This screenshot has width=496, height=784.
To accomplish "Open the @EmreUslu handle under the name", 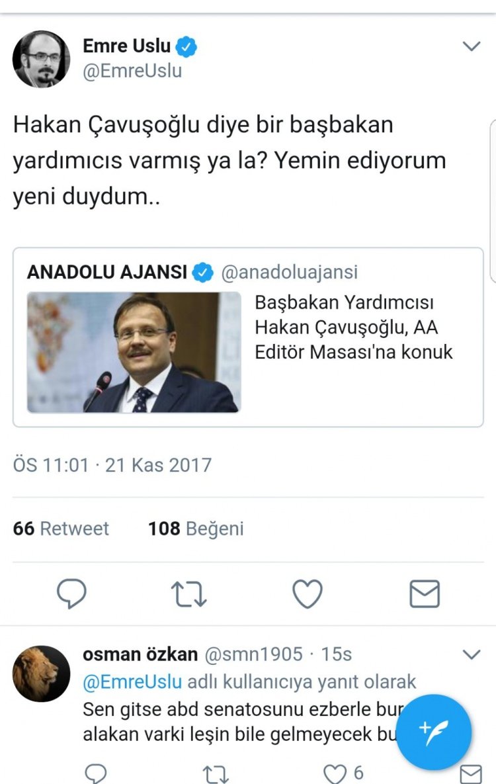I will [132, 71].
